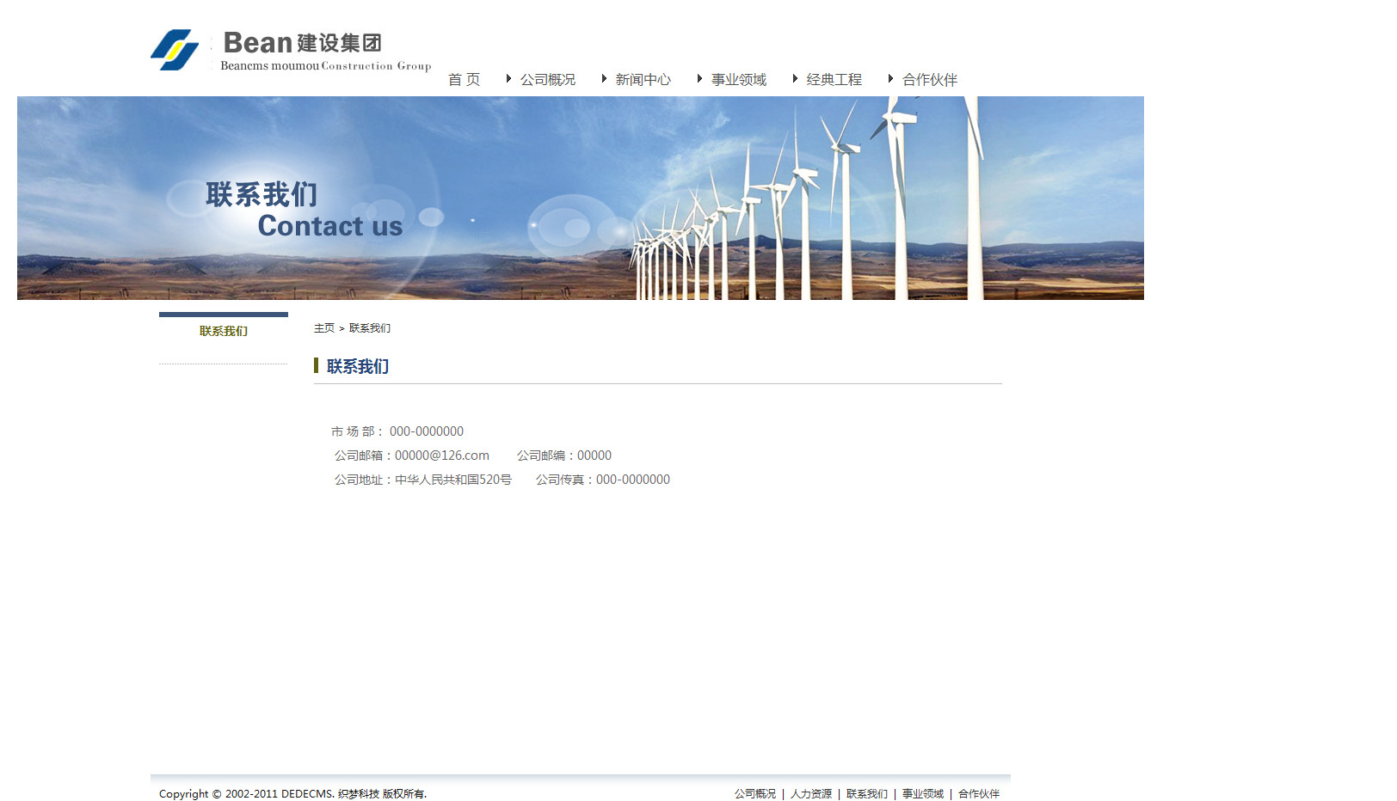This screenshot has height=801, width=1397.
Task: Go to 首页 in the top navigation
Action: point(464,80)
